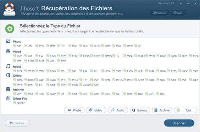Uncheck the JPG photo checkbox
Image resolution: width=200 pixels, height=132 pixels.
point(25,46)
